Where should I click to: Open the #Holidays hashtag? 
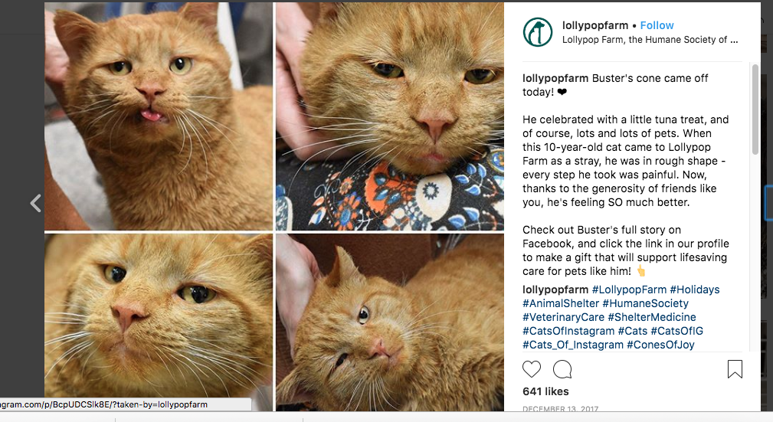tap(695, 290)
